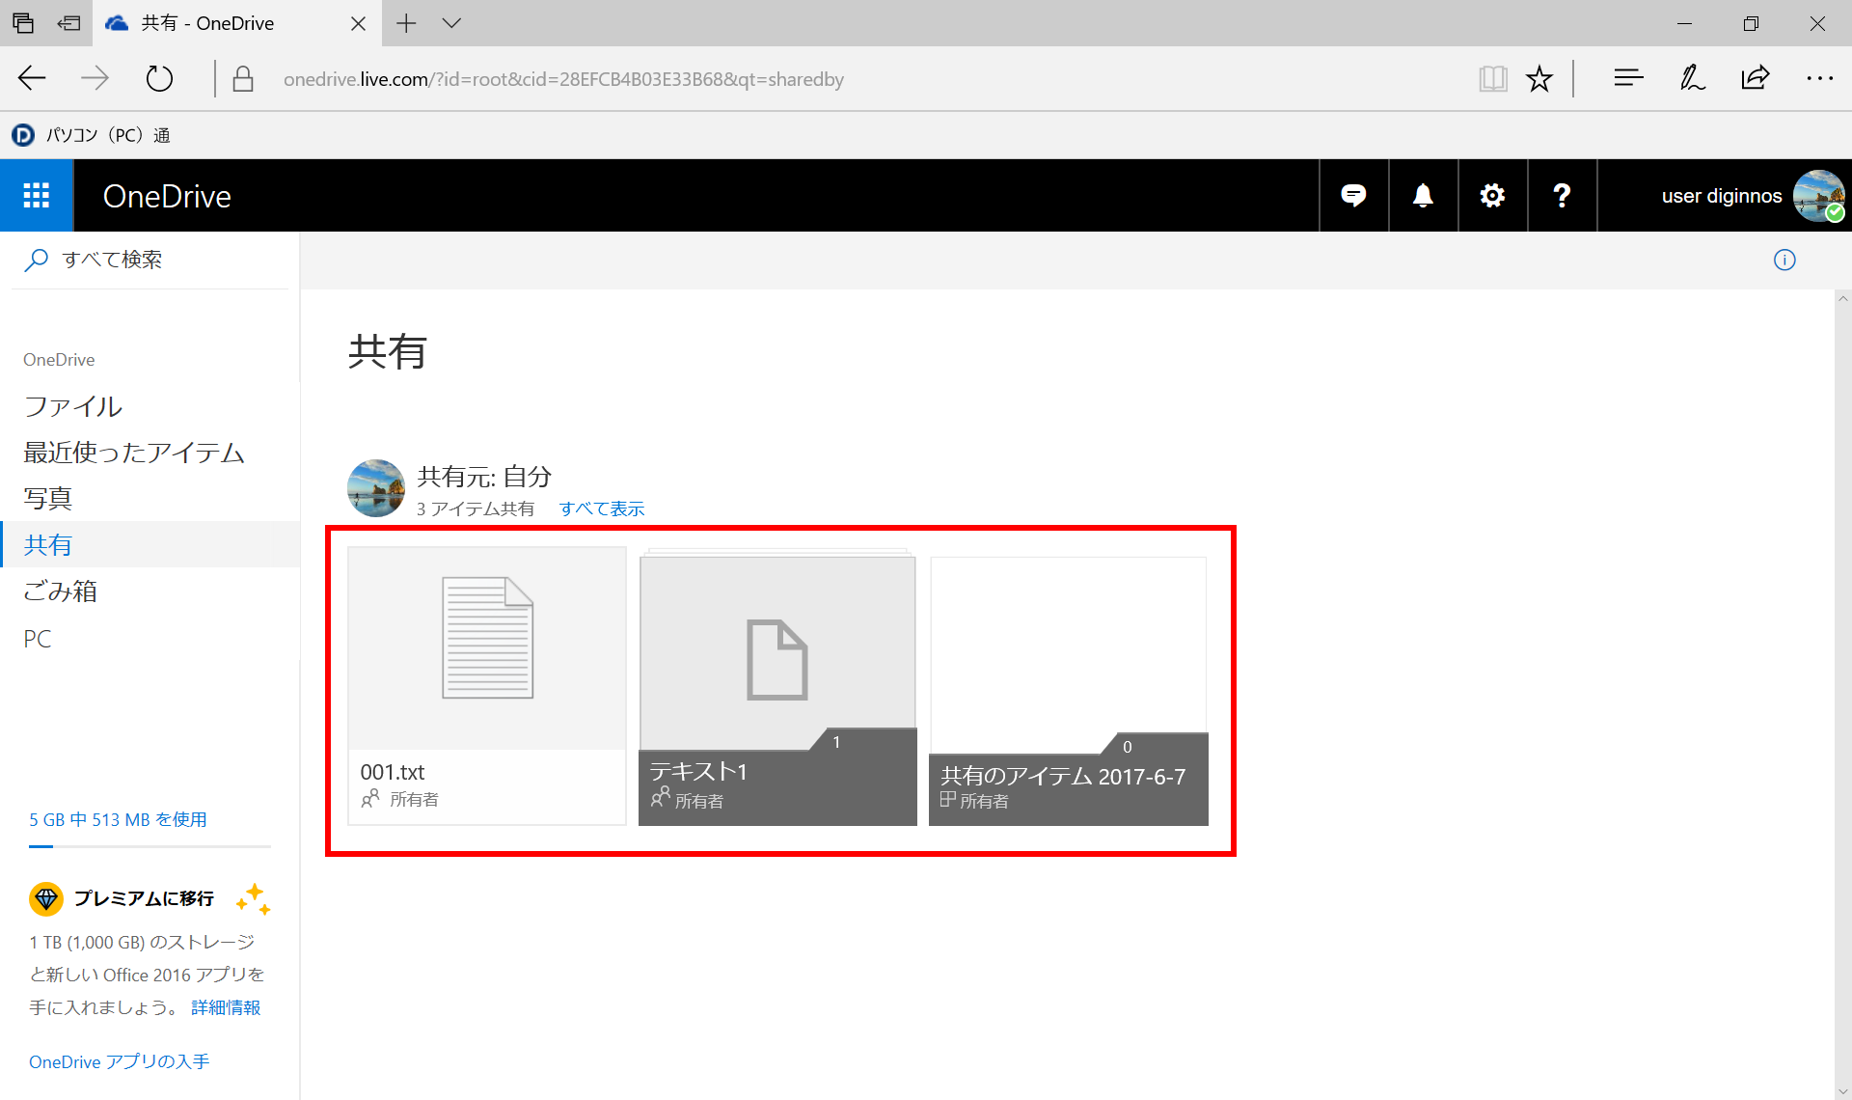Open the Edge more options ellipsis
Screen dimensions: 1852x1100
(x=1819, y=79)
